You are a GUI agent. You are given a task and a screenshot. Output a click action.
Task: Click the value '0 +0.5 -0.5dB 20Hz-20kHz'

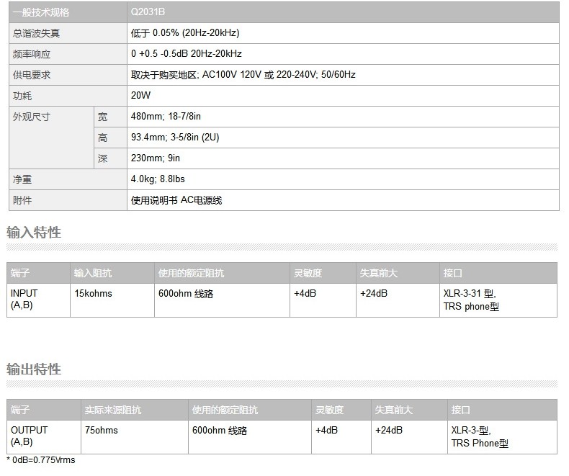point(186,54)
